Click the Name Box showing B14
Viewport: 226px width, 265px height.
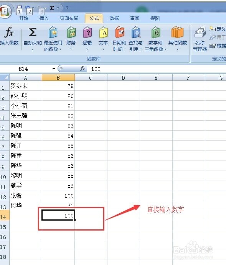pyautogui.click(x=25, y=69)
